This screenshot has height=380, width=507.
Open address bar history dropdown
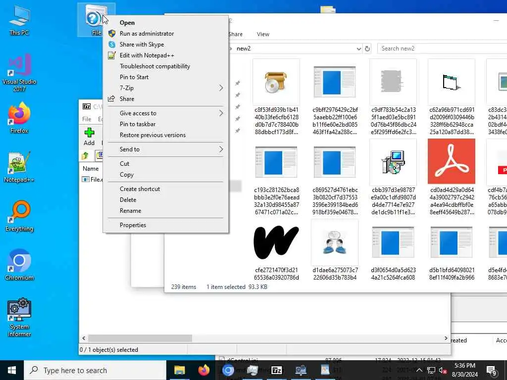358,48
